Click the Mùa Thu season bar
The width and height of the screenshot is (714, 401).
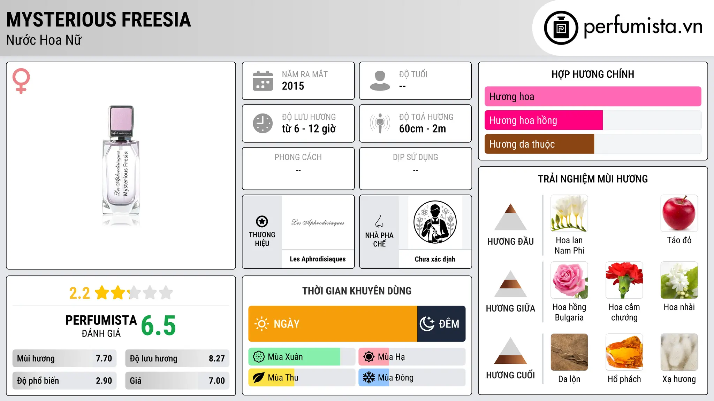point(302,378)
